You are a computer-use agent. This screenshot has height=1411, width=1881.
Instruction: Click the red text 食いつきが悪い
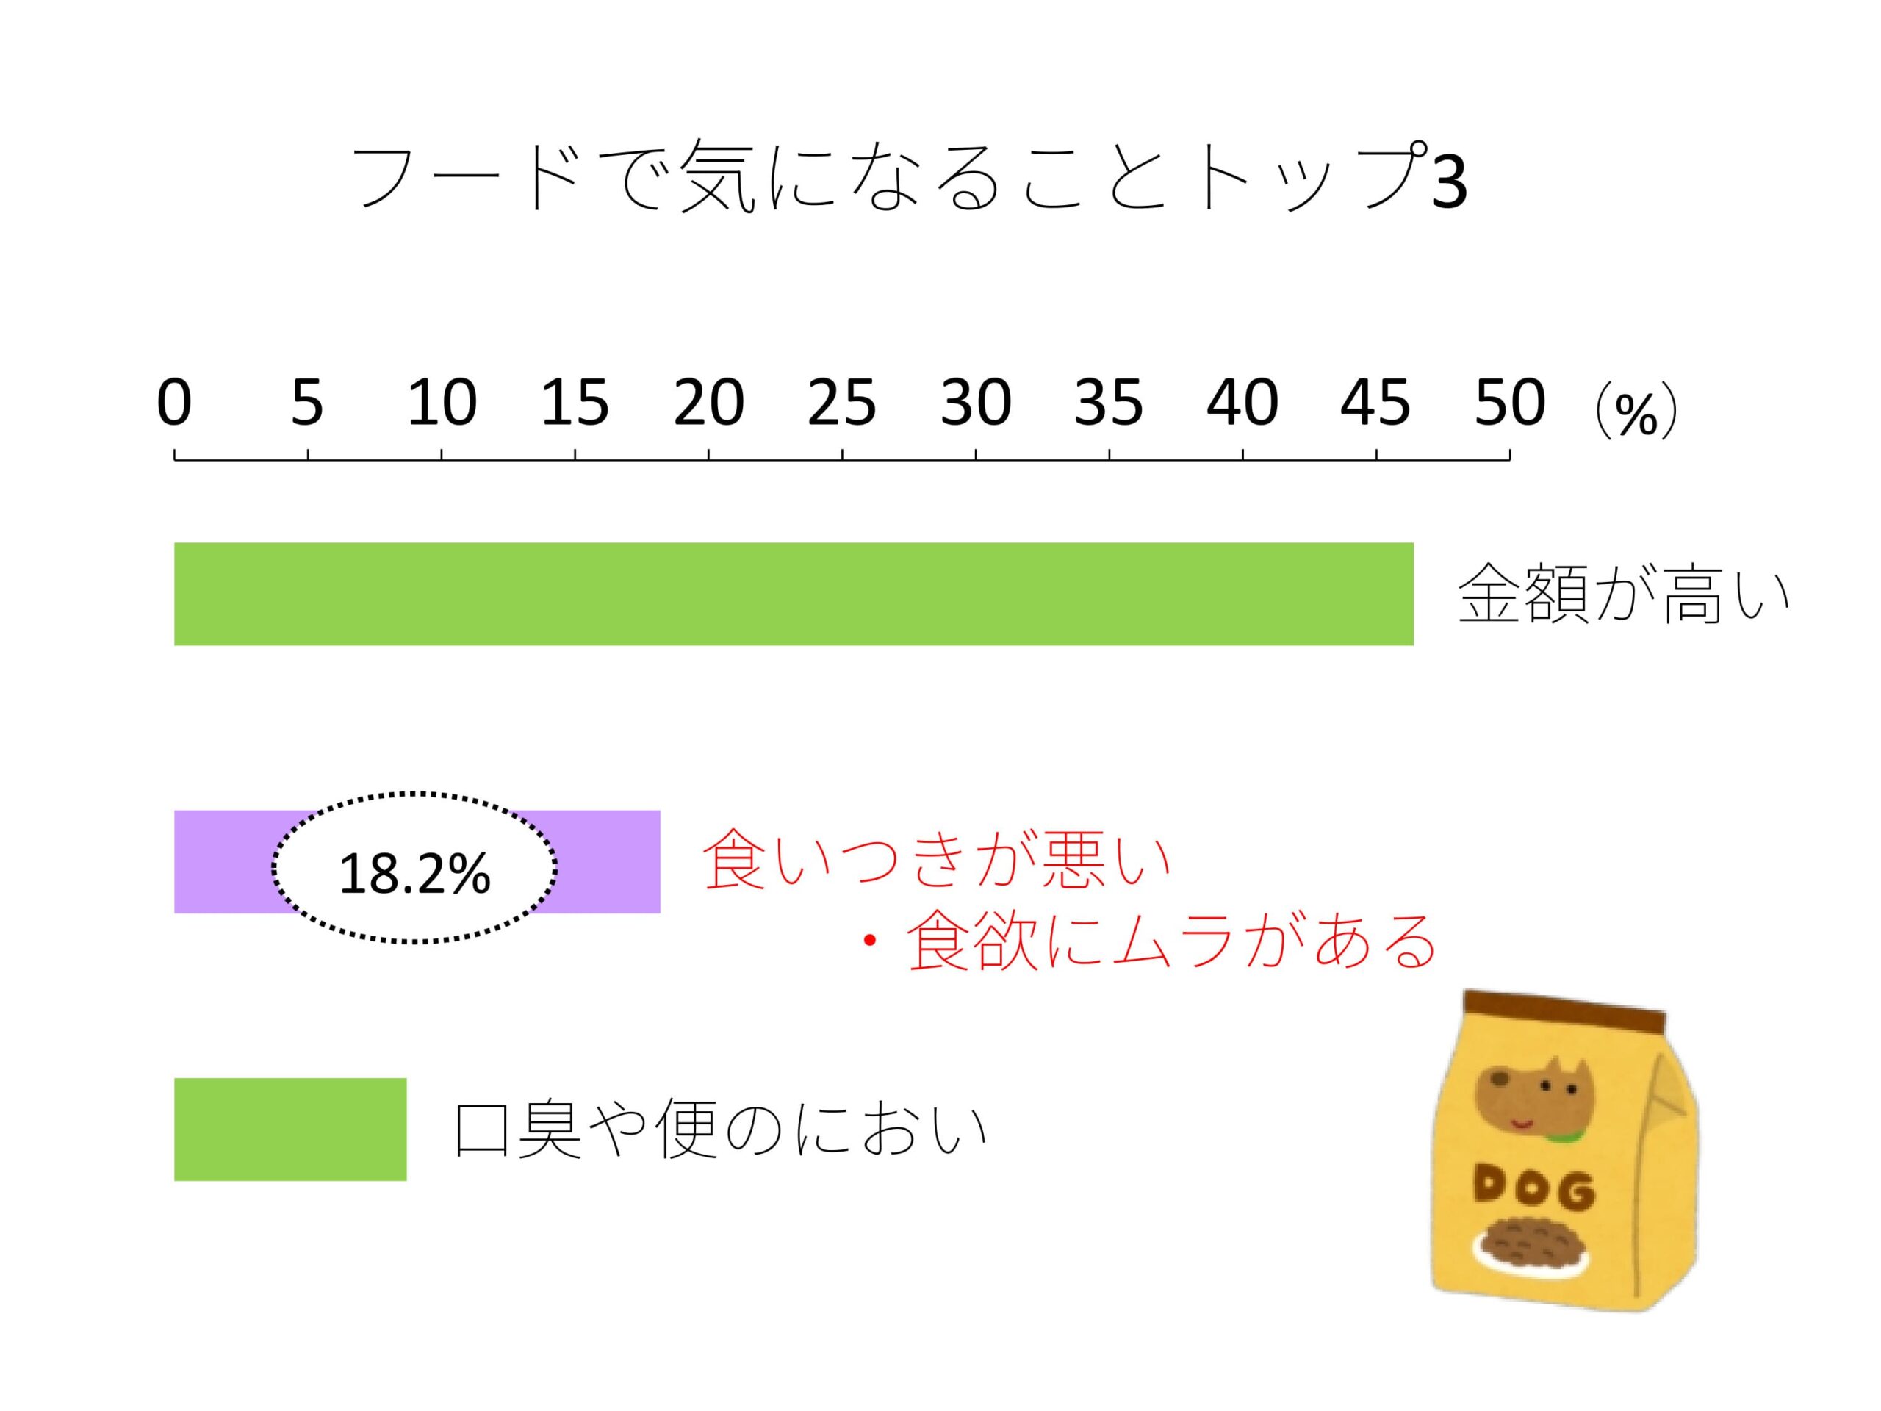pyautogui.click(x=938, y=861)
